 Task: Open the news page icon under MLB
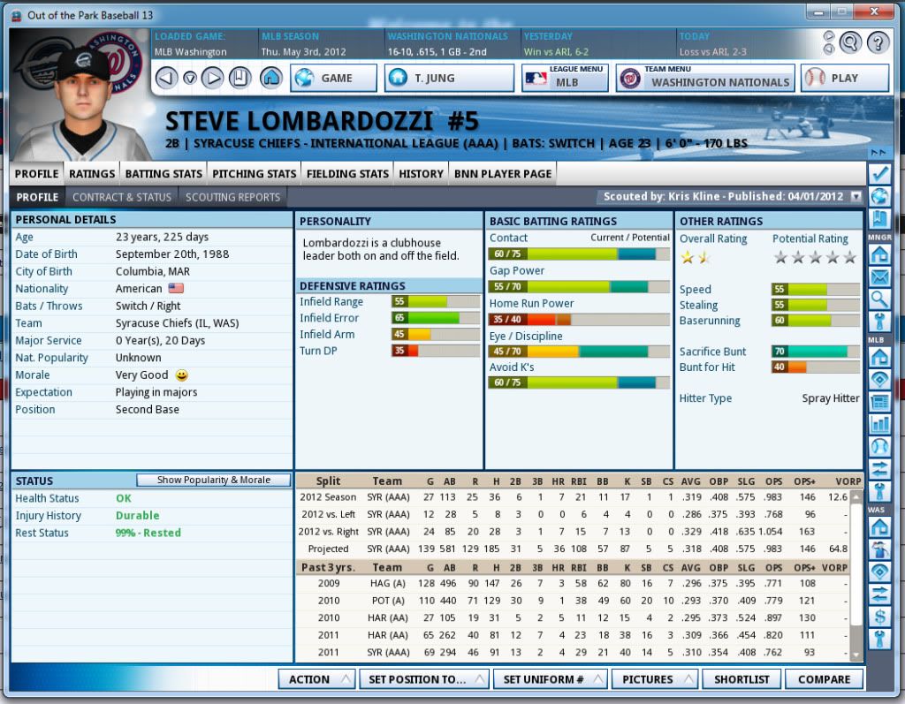pos(879,402)
